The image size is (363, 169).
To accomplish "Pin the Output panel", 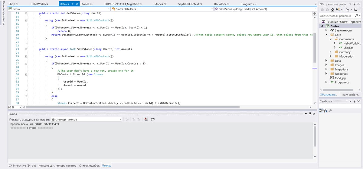I will [x=310, y=114].
